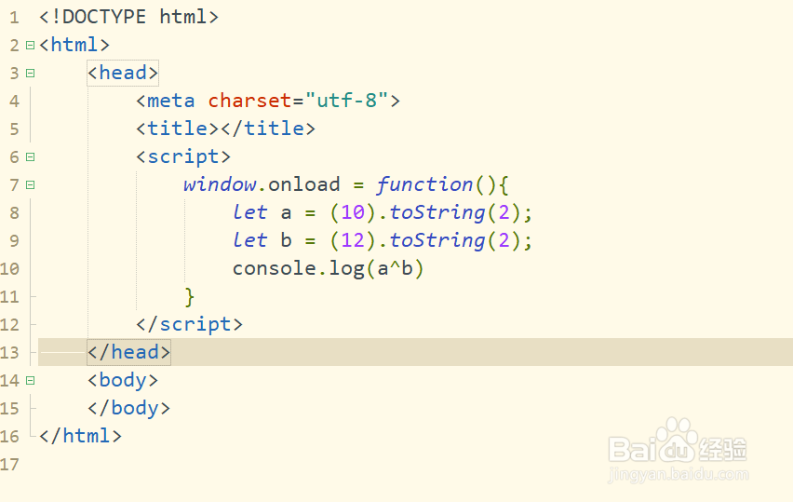This screenshot has height=502, width=793.
Task: Place cursor in the DOCTYPE html declaration
Action: 129,17
